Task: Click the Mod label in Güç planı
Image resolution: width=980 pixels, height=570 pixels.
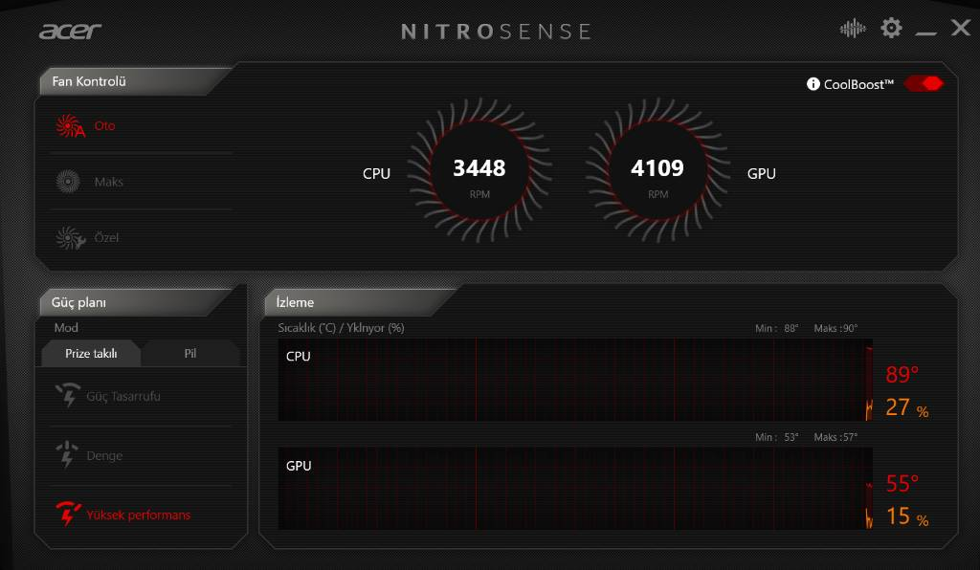Action: pyautogui.click(x=66, y=328)
